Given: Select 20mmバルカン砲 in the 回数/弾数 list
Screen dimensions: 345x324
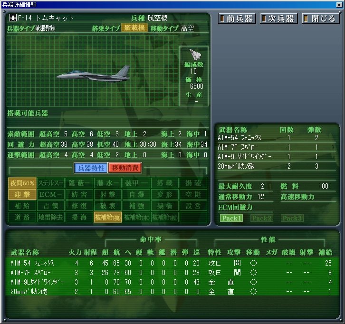Looking at the screenshot, I should [277, 166].
